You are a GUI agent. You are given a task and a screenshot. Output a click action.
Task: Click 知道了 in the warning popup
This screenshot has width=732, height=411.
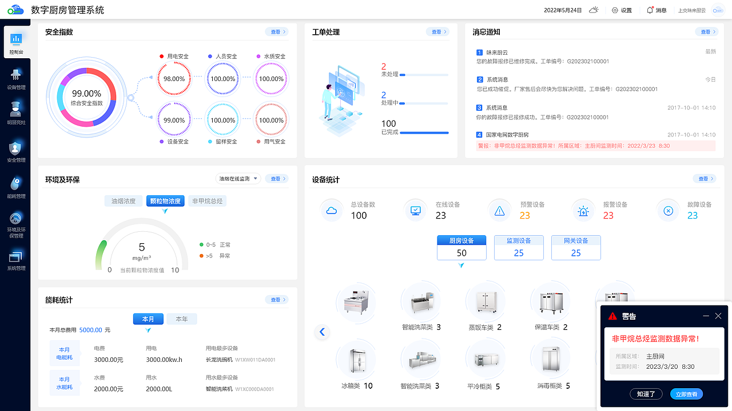coord(646,394)
